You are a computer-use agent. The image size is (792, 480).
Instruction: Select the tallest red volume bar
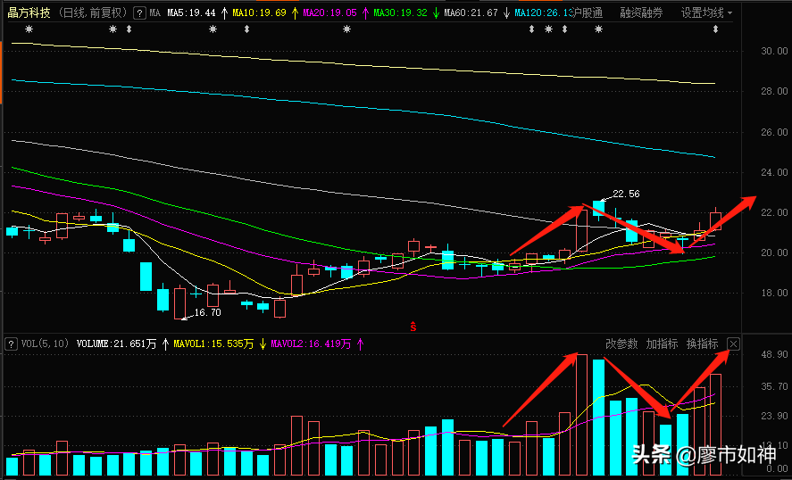tap(582, 415)
